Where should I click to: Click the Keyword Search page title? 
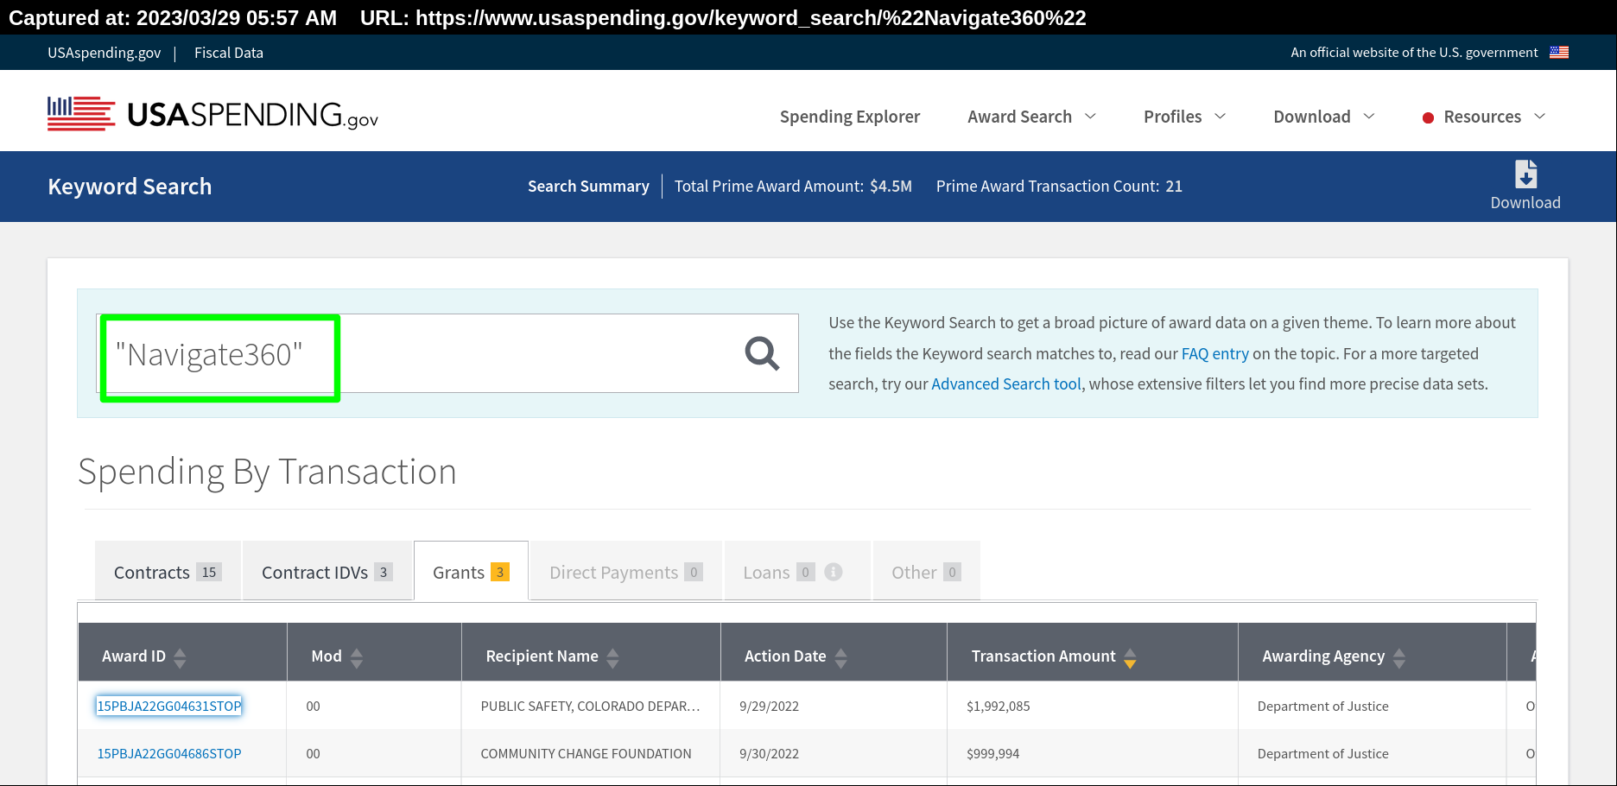point(130,187)
